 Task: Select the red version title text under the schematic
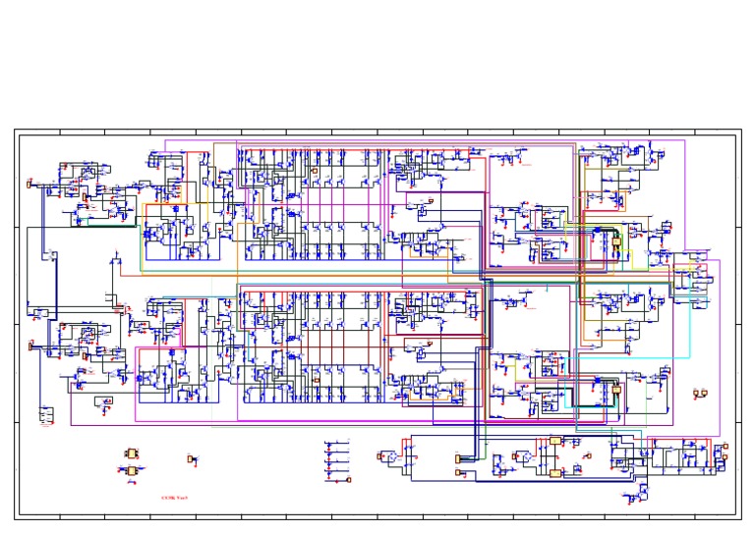coord(174,498)
